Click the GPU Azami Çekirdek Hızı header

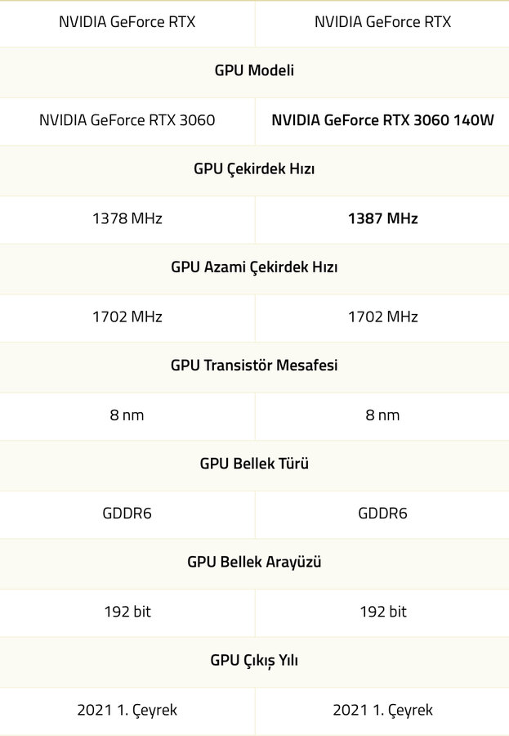click(254, 267)
